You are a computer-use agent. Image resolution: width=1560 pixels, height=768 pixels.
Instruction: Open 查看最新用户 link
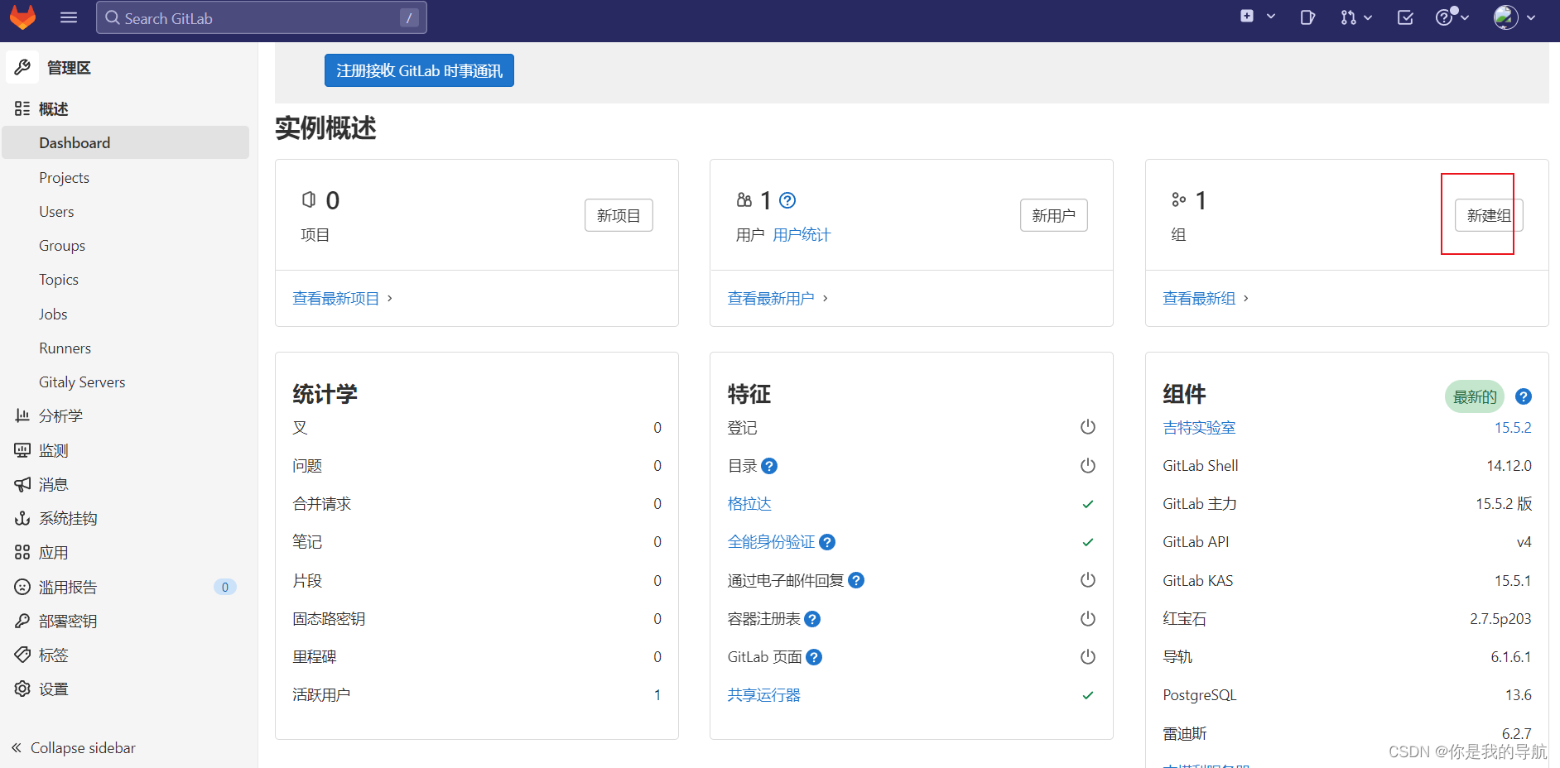pos(778,298)
